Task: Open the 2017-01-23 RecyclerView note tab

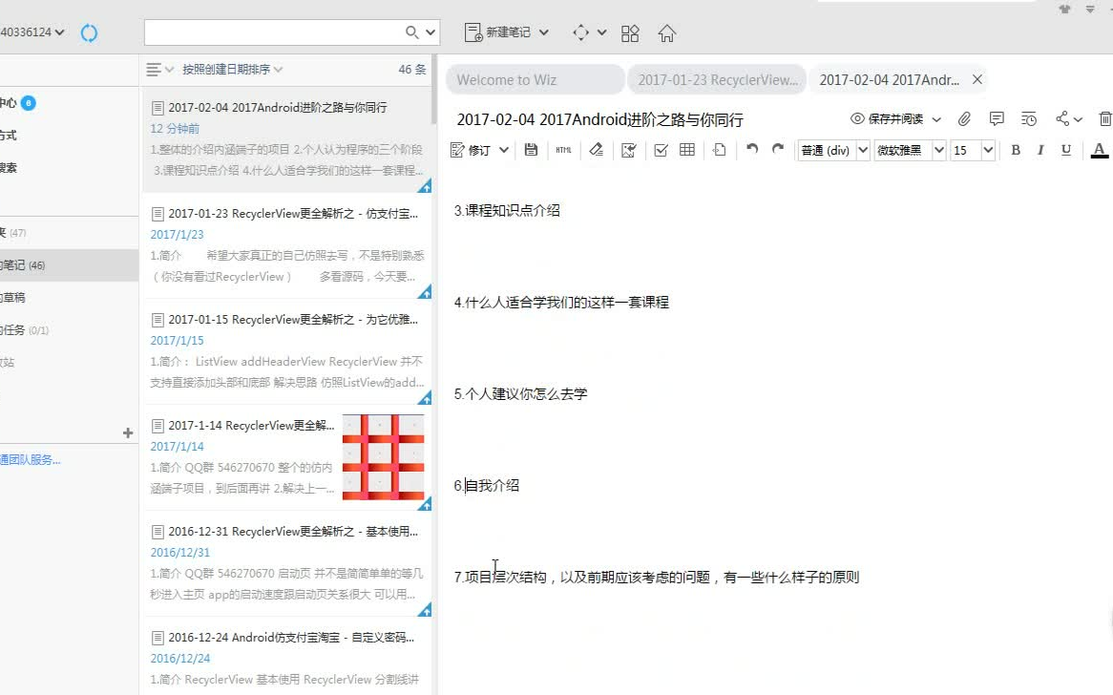Action: (x=718, y=79)
